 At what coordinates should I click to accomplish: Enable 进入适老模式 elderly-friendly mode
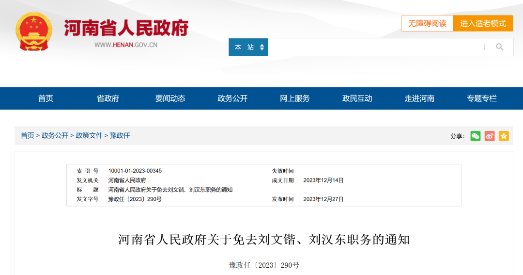click(483, 23)
